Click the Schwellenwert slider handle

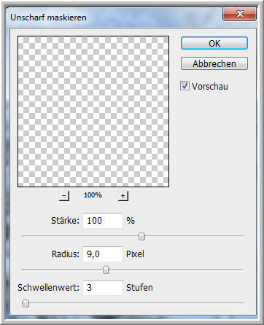26,303
